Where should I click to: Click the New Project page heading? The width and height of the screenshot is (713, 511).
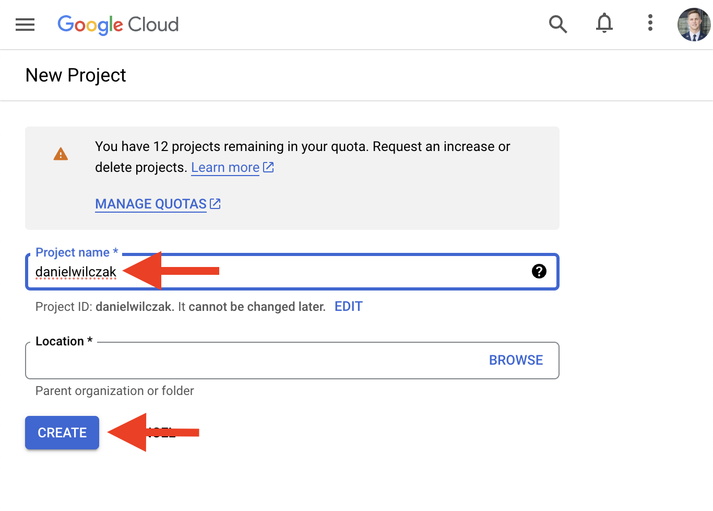coord(76,75)
